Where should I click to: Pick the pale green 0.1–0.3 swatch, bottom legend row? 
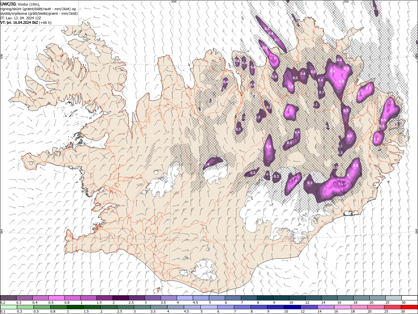click(x=8, y=307)
